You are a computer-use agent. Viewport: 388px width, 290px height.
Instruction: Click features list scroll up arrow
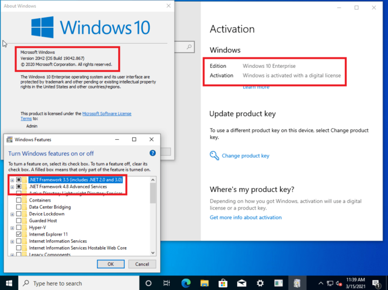point(153,180)
